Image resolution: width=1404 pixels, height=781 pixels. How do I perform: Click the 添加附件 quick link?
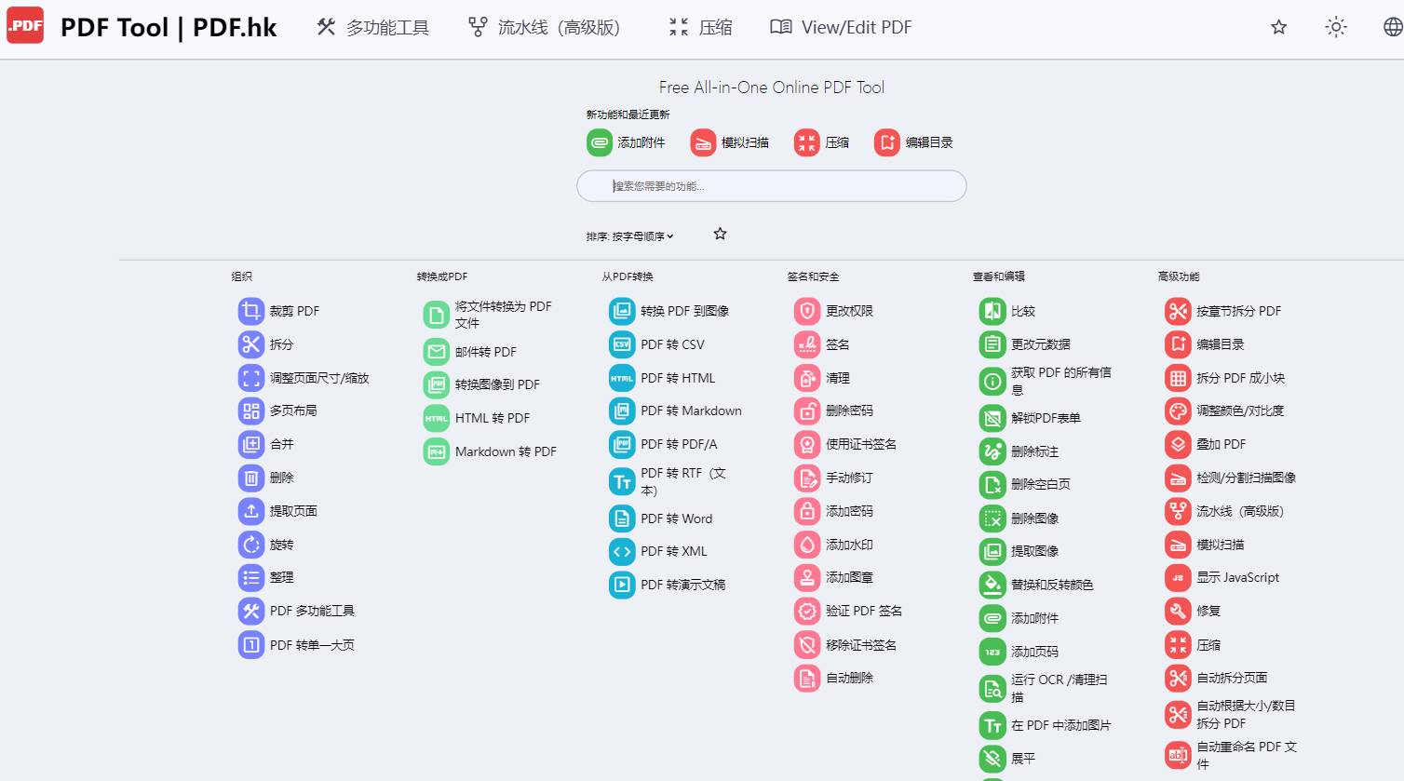point(627,142)
